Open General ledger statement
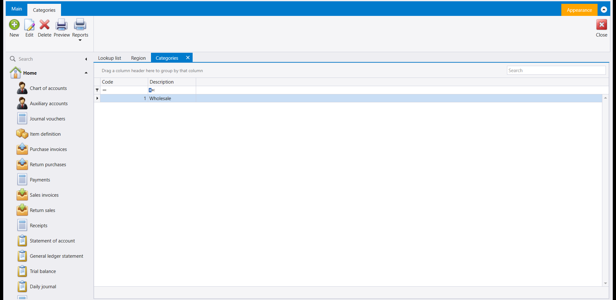This screenshot has width=616, height=300. click(x=56, y=256)
